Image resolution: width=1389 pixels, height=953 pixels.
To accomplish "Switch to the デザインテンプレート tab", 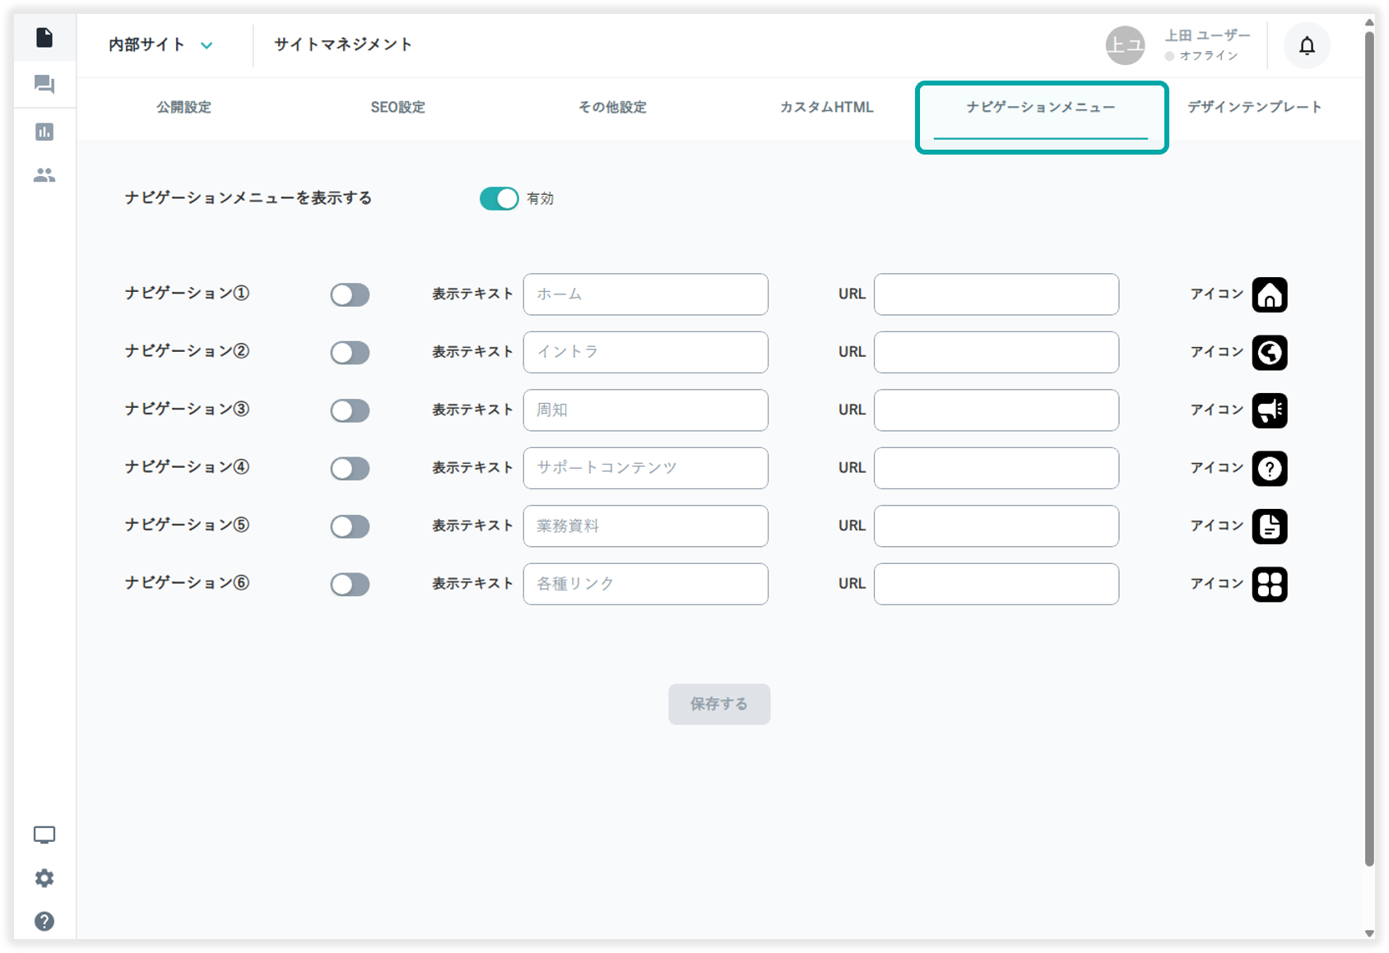I will 1253,108.
